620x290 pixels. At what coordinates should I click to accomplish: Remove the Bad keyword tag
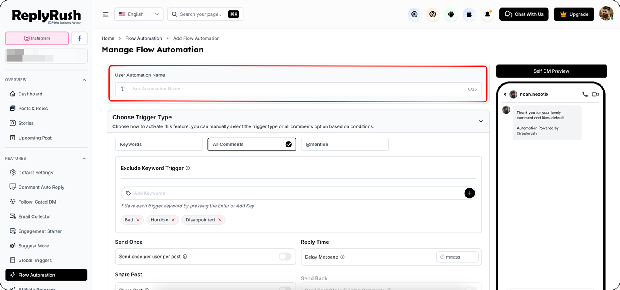(x=138, y=220)
